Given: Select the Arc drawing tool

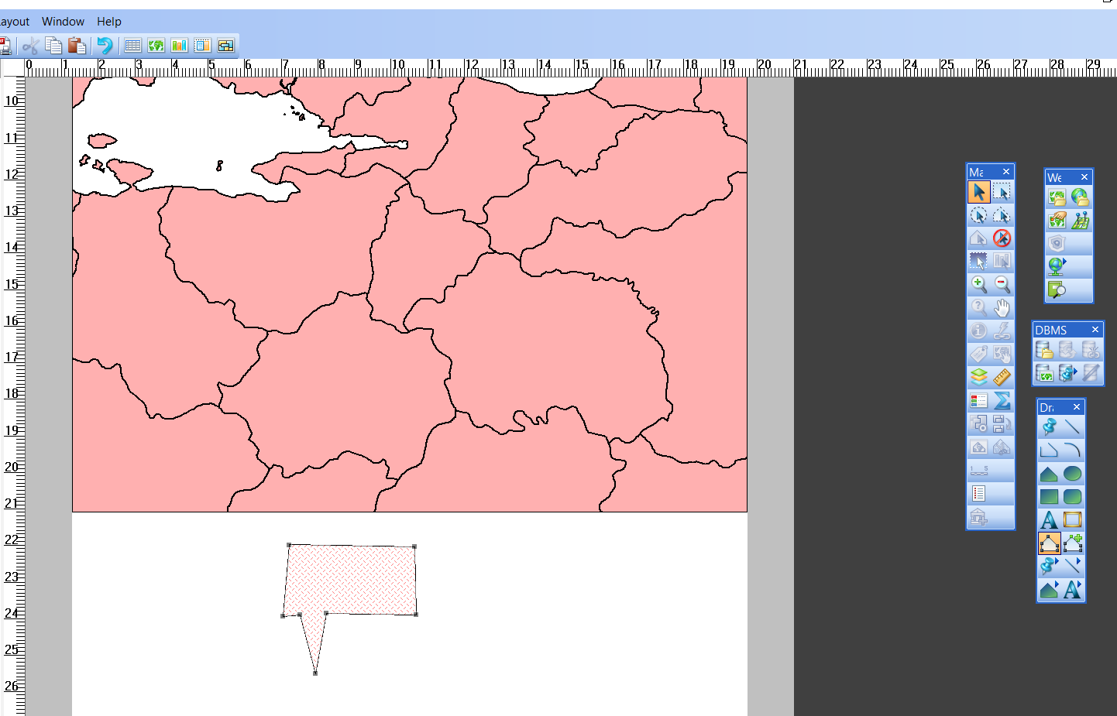Looking at the screenshot, I should (1072, 450).
